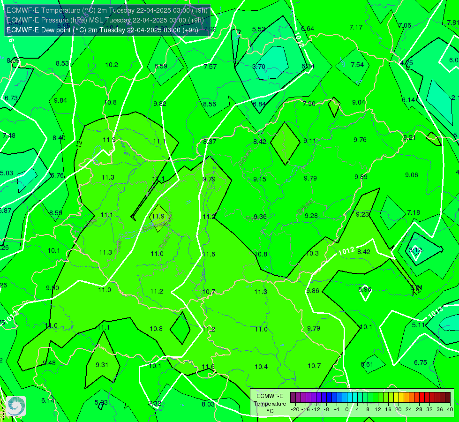
Task: Click the 9.82 temperature value
Action: tap(160, 104)
